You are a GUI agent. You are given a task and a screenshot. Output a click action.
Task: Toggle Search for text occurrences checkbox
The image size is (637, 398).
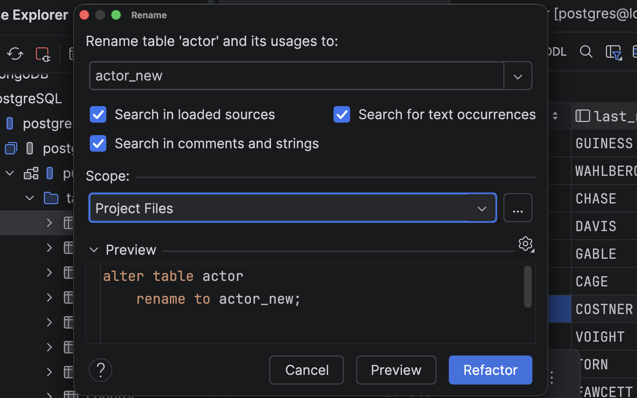tap(342, 114)
